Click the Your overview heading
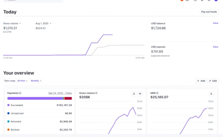This screenshot has width=223, height=137. click(x=19, y=73)
